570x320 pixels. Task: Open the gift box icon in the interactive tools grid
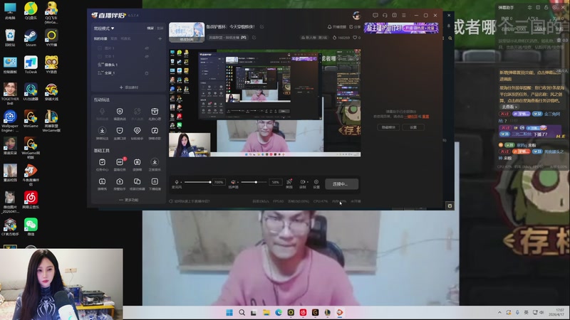coord(155,112)
